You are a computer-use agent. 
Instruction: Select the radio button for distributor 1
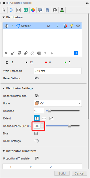tap(6, 26)
